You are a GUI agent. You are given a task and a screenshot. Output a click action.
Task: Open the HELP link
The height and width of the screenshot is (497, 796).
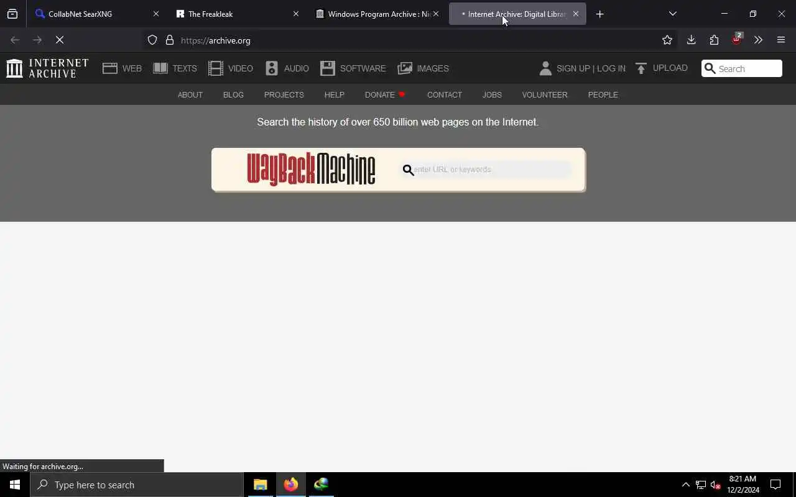tap(334, 95)
